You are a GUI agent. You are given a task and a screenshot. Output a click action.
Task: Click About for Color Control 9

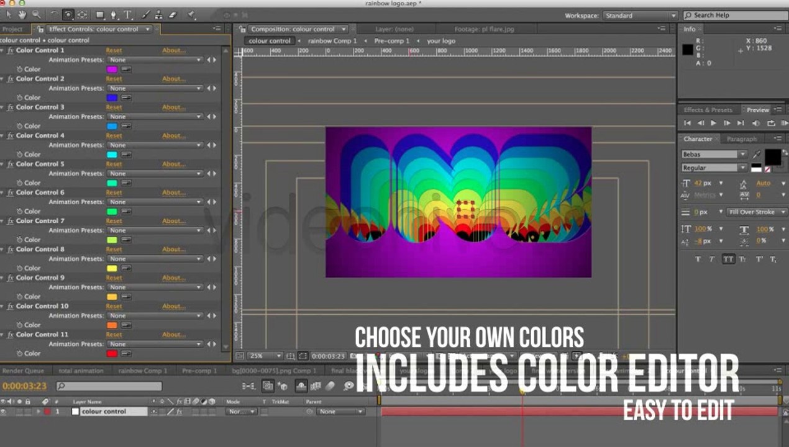[x=174, y=278]
